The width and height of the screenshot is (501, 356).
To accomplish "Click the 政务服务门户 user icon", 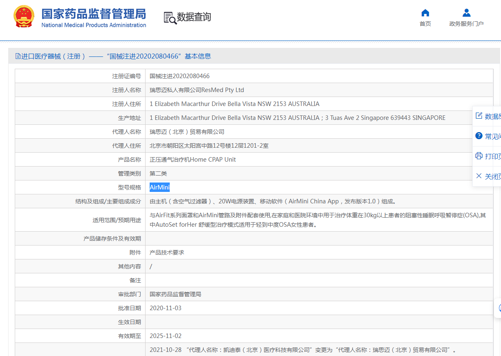I will pos(466,13).
